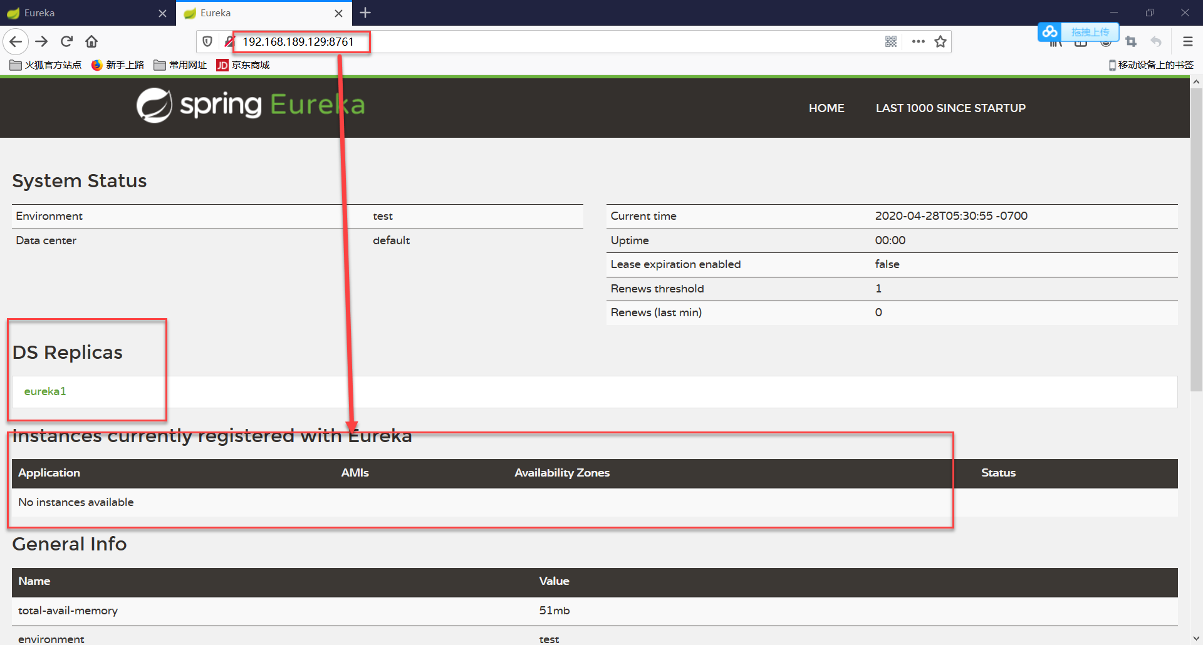Viewport: 1203px width, 645px height.
Task: Click the 拖拽上传 drag-upload button
Action: pyautogui.click(x=1090, y=32)
